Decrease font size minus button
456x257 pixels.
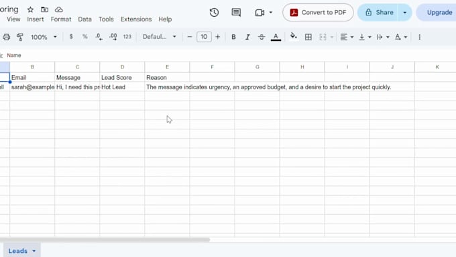tap(190, 37)
